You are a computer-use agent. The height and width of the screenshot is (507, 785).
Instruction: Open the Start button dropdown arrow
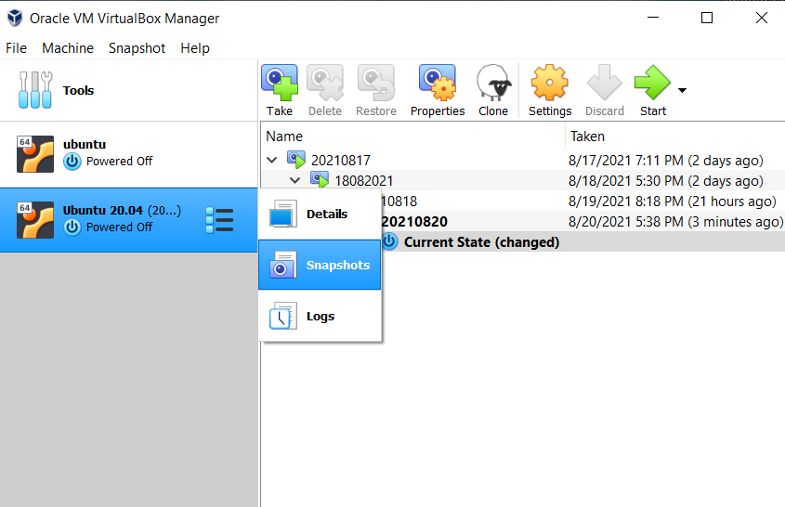[x=682, y=91]
